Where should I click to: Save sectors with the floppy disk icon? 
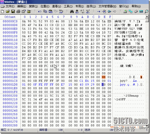click(13, 12)
